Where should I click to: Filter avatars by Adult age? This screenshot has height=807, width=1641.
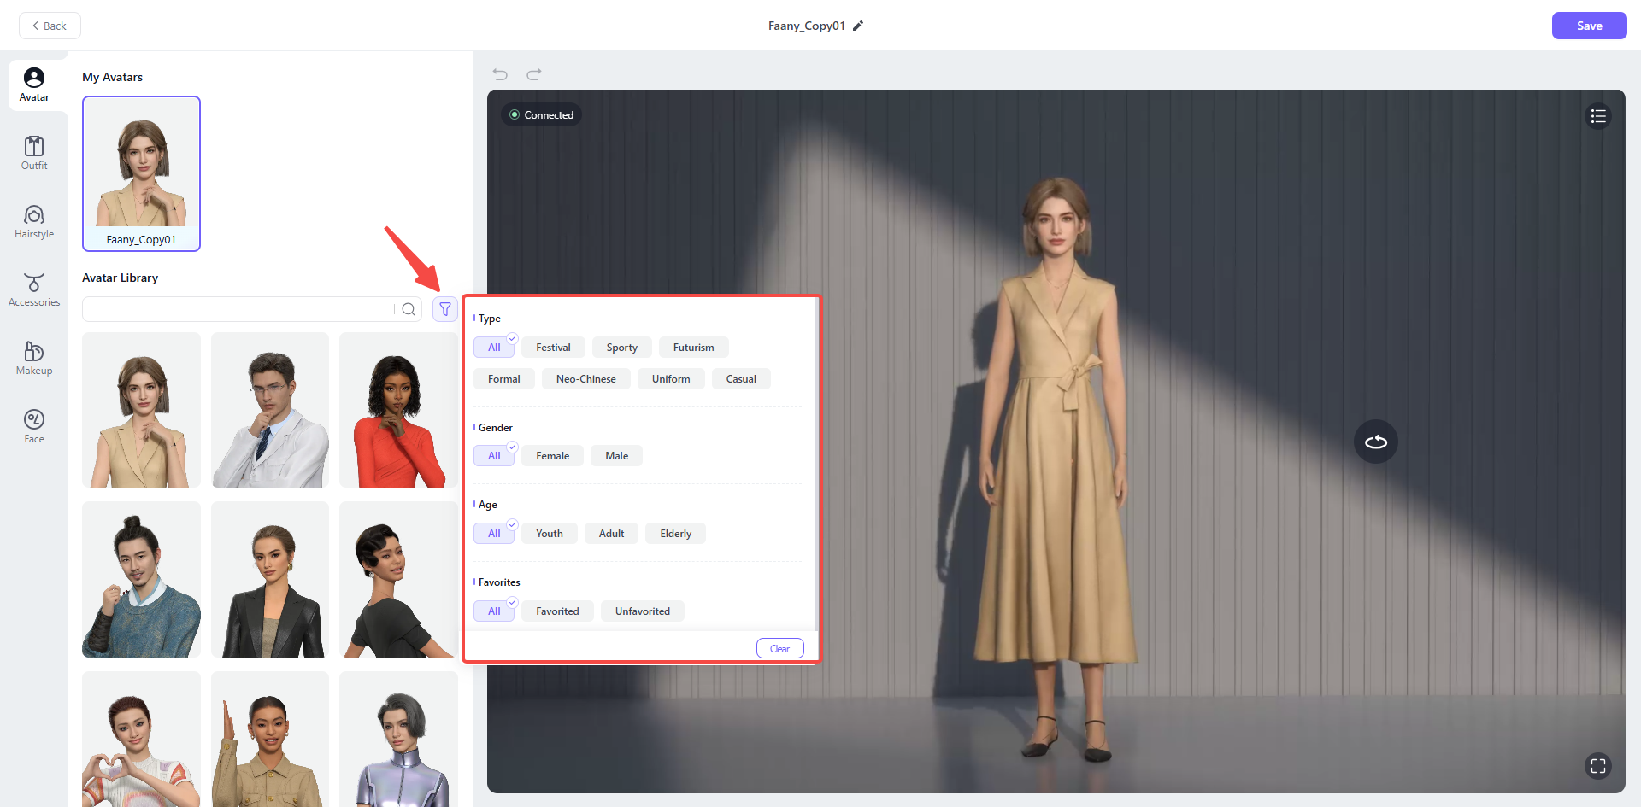611,533
